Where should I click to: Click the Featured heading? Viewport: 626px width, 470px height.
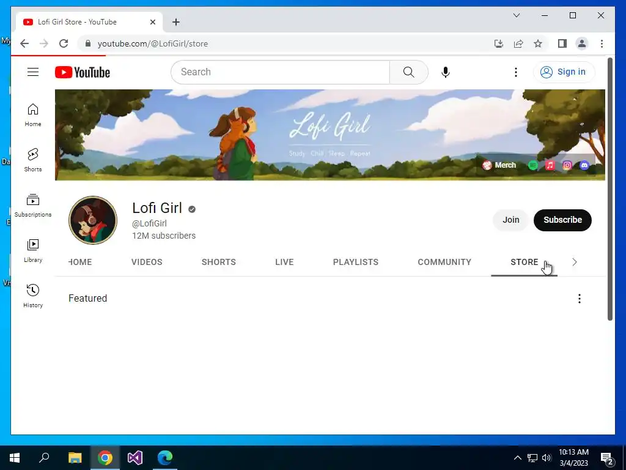88,299
